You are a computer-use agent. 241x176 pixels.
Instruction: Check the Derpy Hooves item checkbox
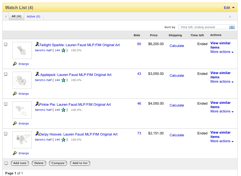6,134
